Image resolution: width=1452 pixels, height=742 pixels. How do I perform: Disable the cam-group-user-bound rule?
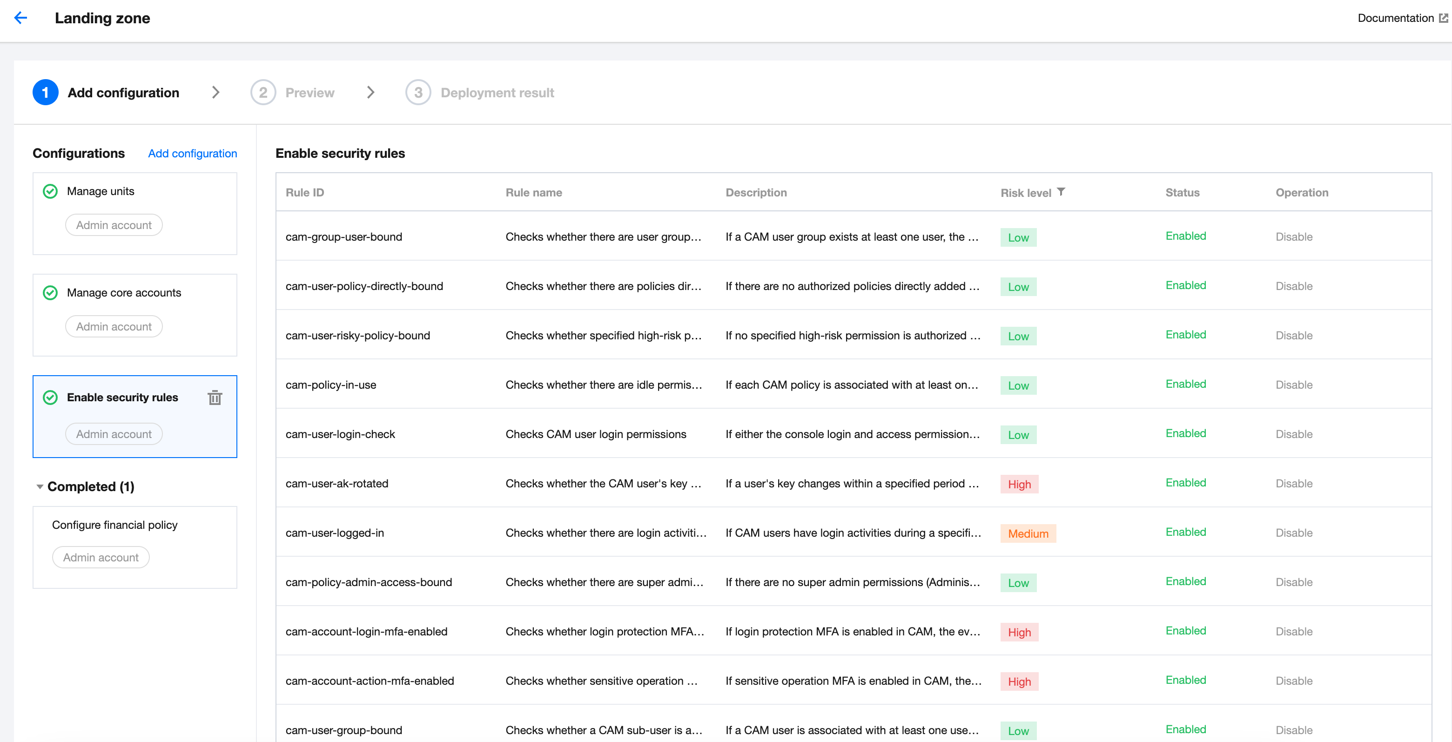click(x=1294, y=237)
